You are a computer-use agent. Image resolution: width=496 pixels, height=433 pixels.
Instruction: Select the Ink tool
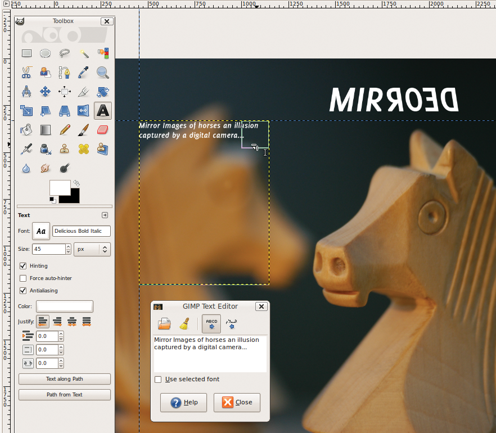pyautogui.click(x=45, y=149)
